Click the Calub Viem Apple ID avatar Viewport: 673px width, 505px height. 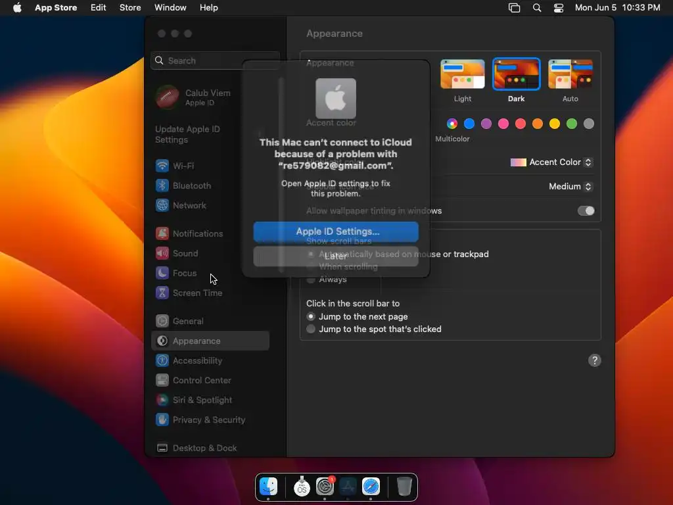tap(167, 97)
